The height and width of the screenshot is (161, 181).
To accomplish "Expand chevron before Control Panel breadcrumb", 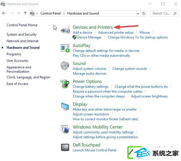I will 37,13.
